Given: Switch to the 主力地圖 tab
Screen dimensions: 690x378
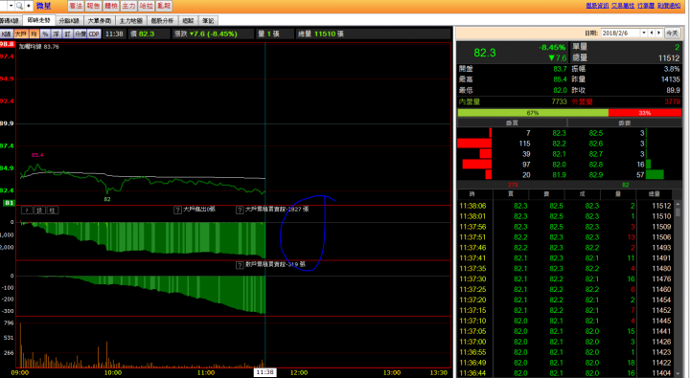Looking at the screenshot, I should 131,21.
